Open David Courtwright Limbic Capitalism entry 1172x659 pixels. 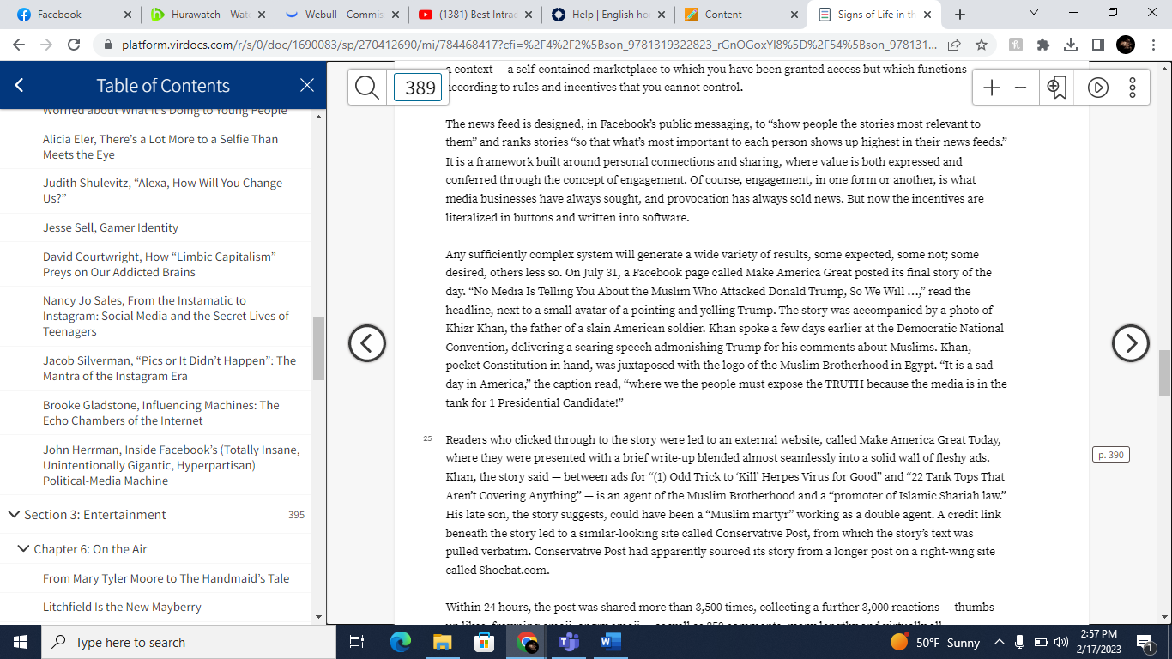160,264
